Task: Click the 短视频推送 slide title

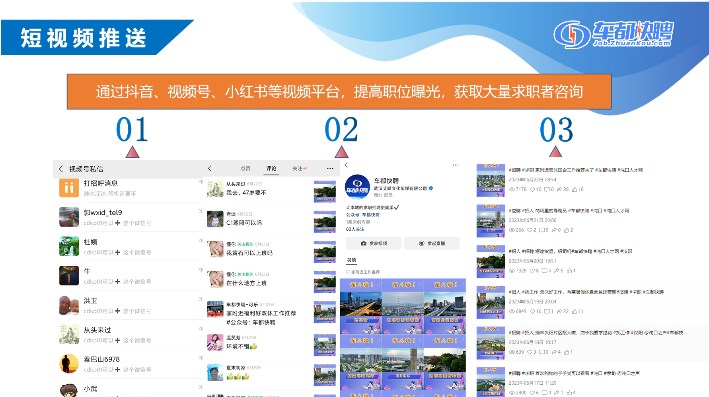Action: [84, 38]
